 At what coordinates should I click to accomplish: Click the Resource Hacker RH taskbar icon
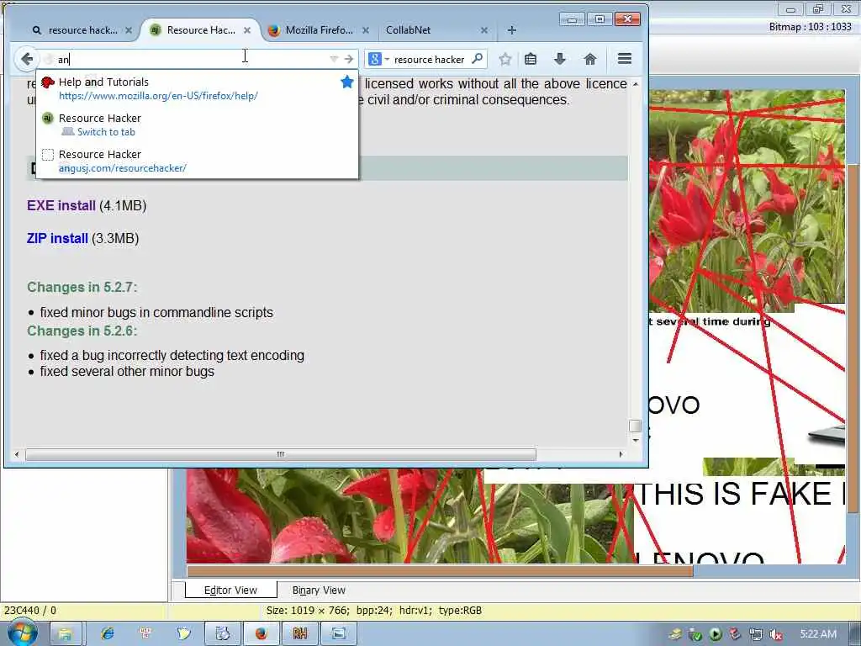300,634
